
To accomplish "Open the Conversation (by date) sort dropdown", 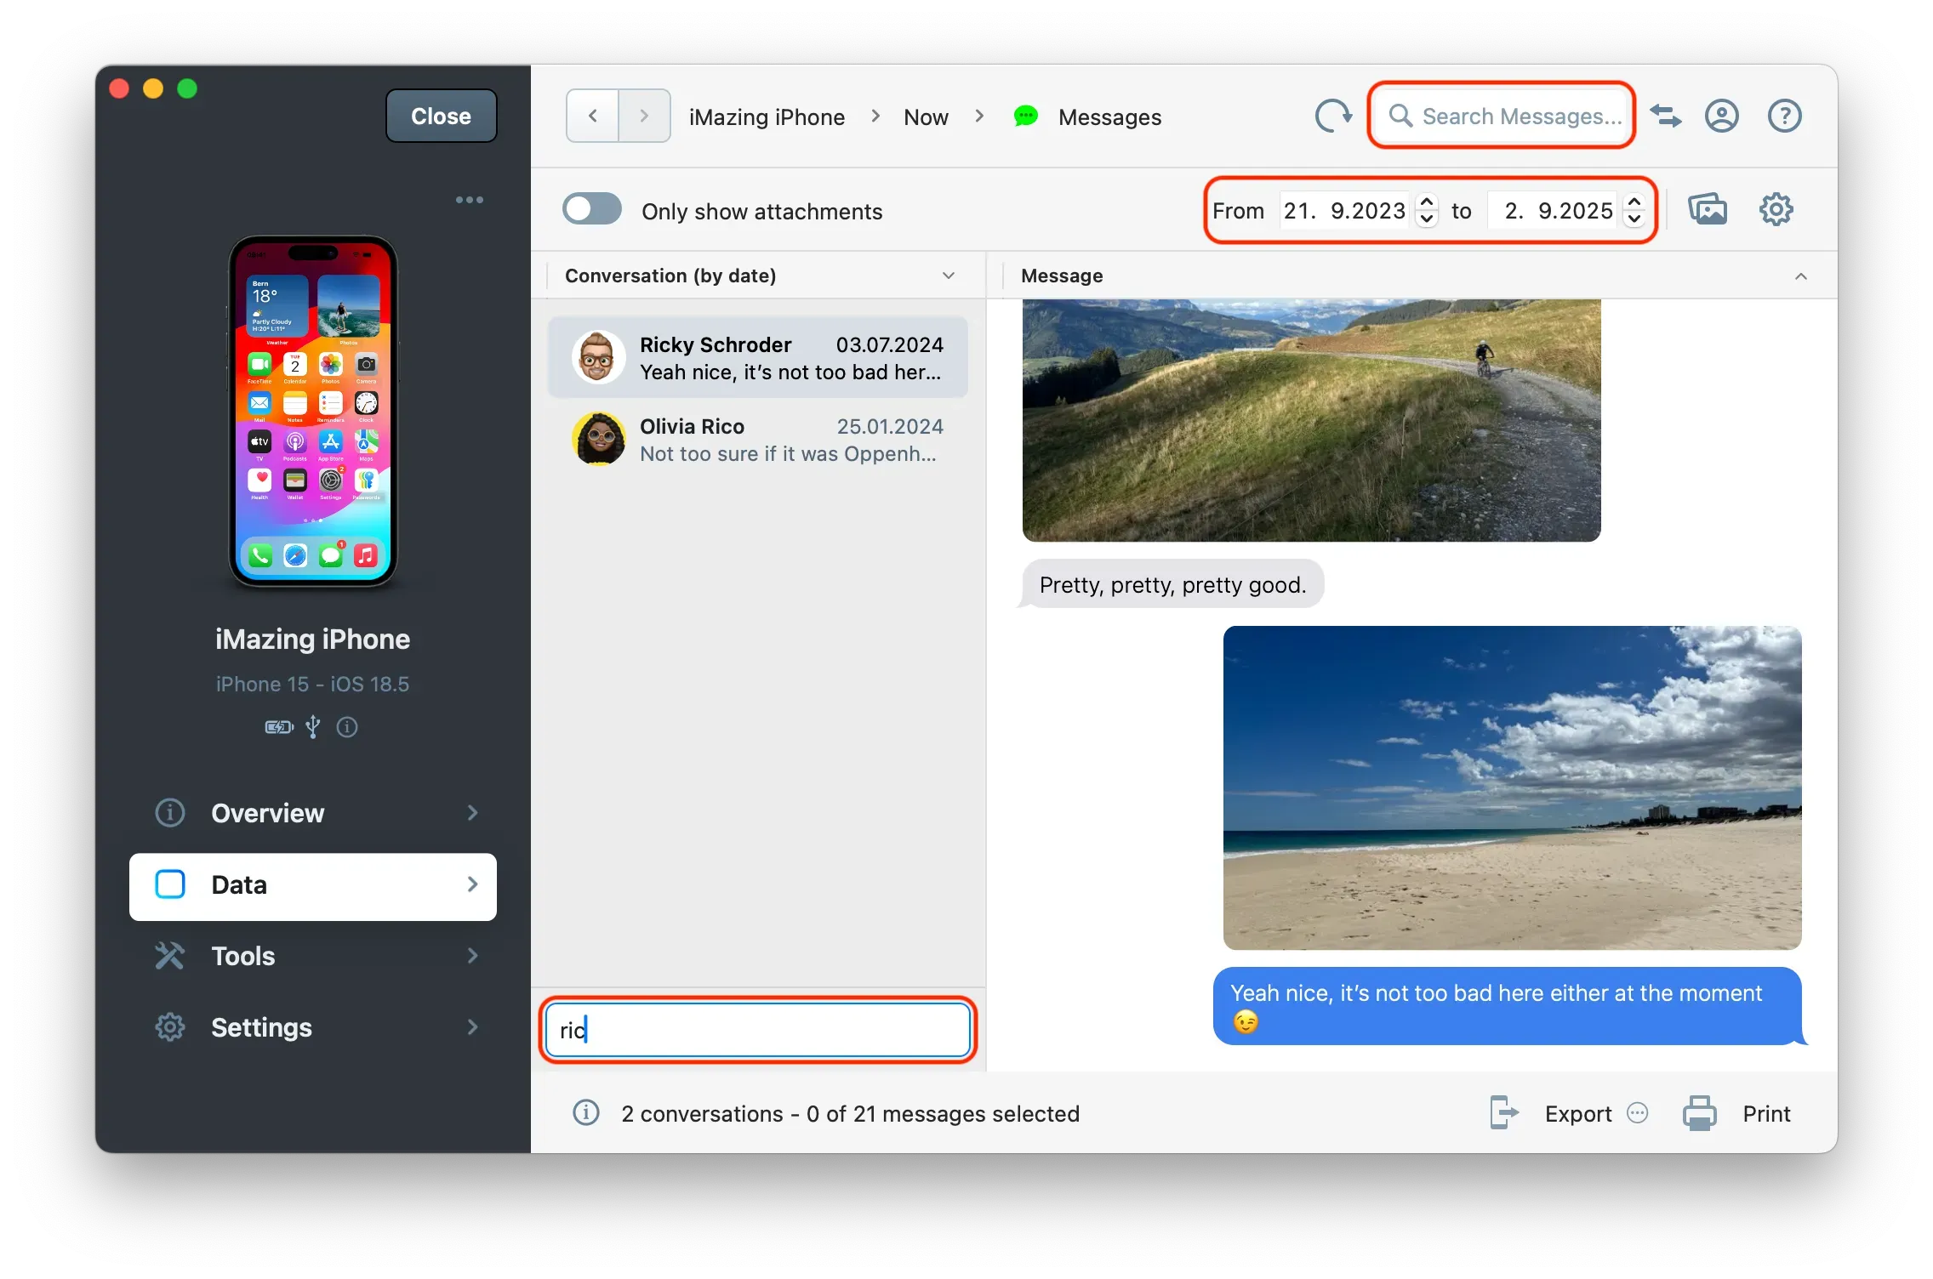I will pyautogui.click(x=948, y=275).
